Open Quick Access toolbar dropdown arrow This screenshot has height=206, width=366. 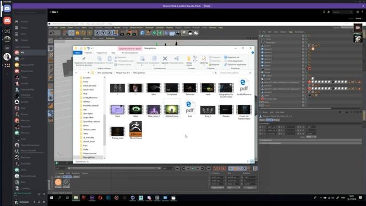pyautogui.click(x=91, y=48)
